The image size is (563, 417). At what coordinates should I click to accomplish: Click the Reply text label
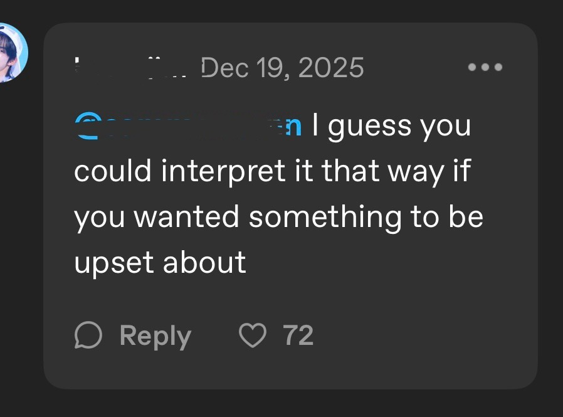click(155, 336)
